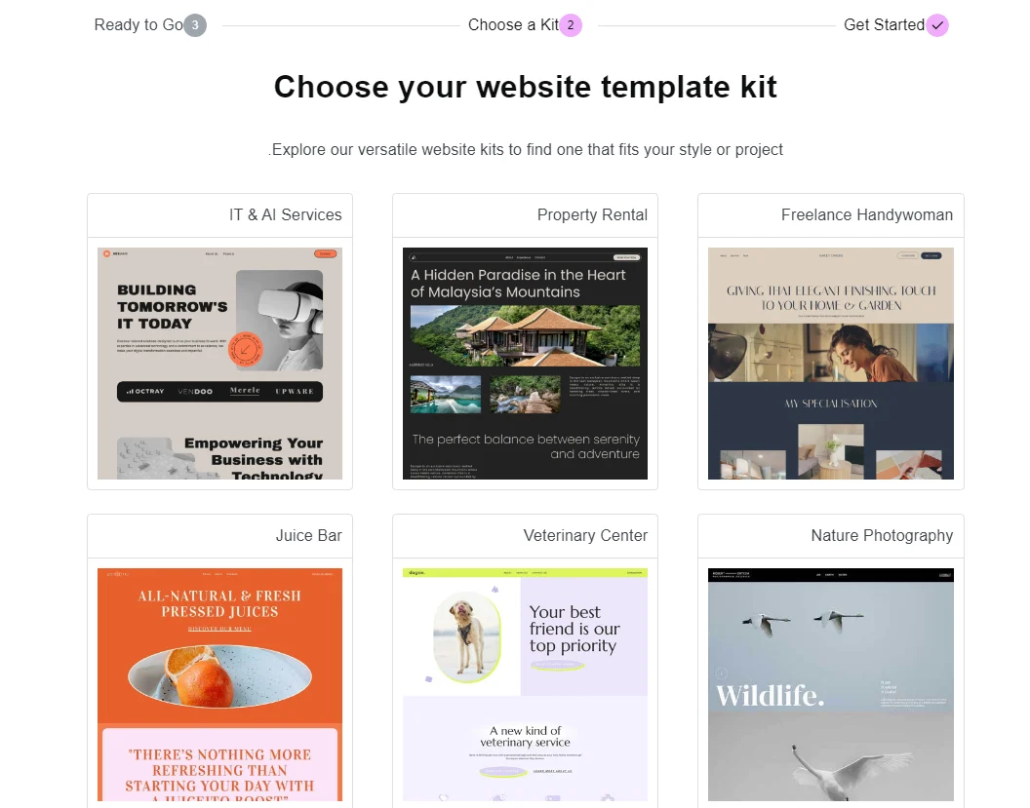
Task: Choose the Nature Photography kit preview
Action: point(831,684)
